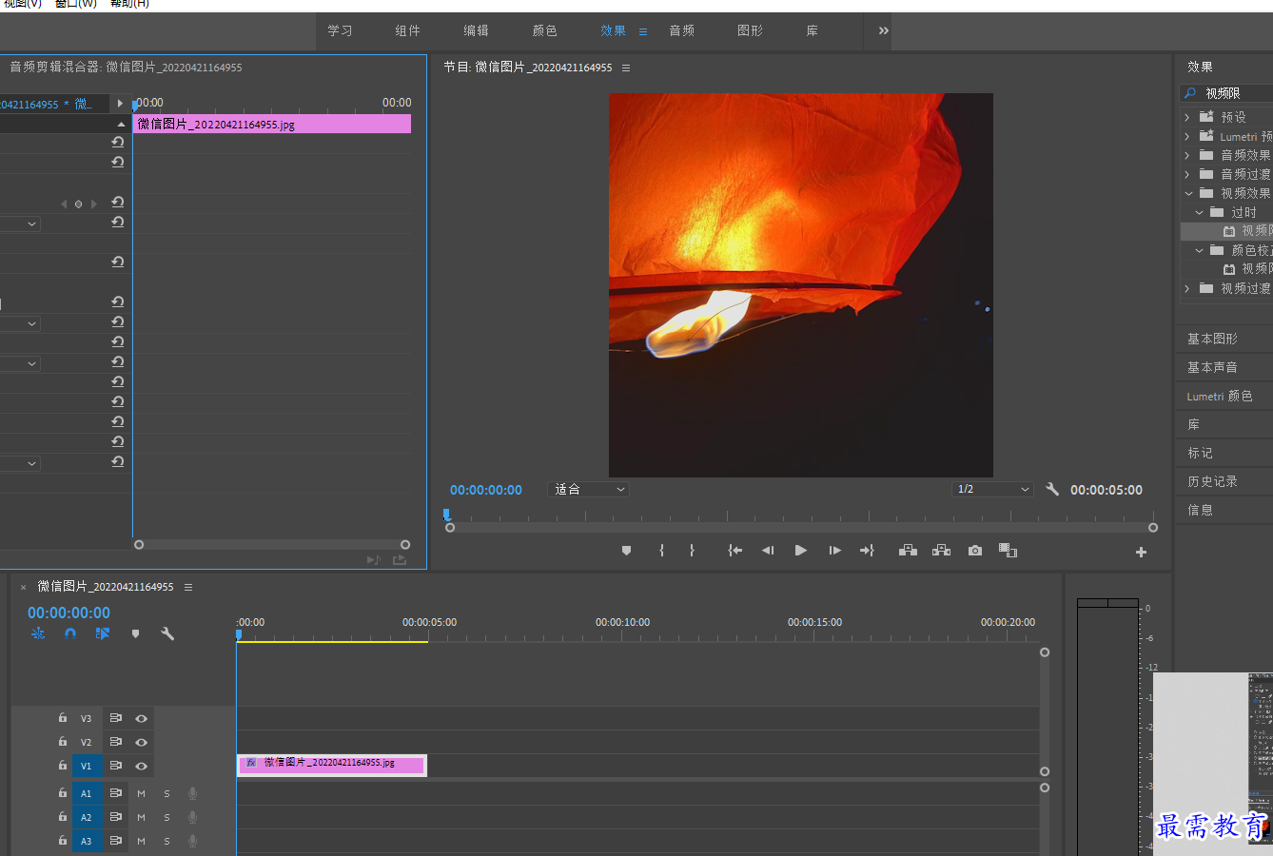This screenshot has height=856, width=1273.
Task: Open the 基本图形 panel
Action: [x=1212, y=339]
